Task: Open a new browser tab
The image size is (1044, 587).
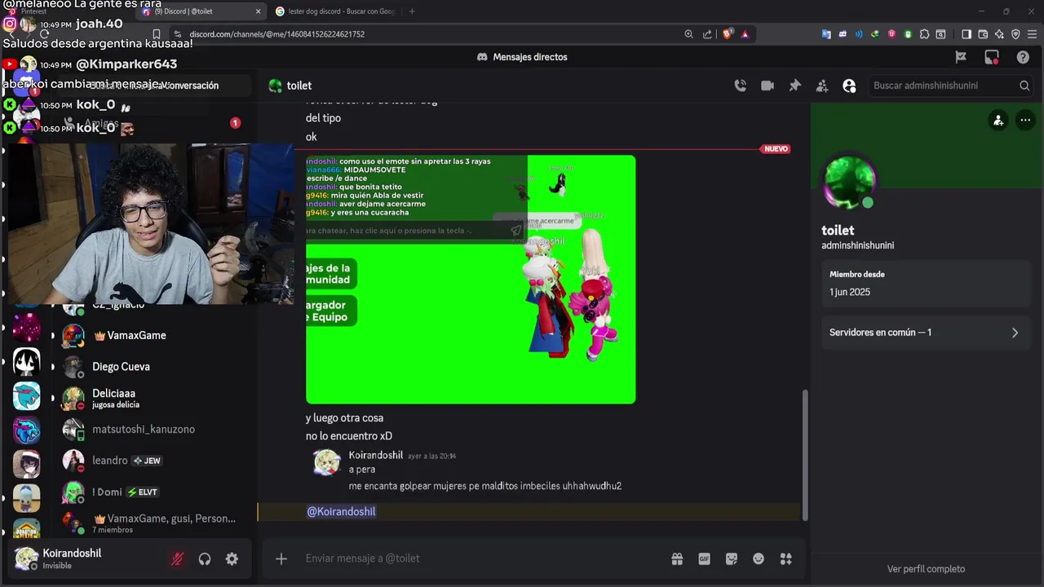Action: tap(412, 11)
